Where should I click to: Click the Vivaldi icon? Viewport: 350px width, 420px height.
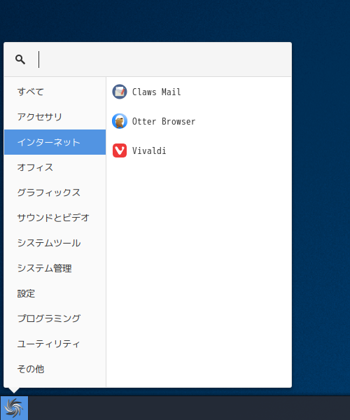[x=120, y=150]
